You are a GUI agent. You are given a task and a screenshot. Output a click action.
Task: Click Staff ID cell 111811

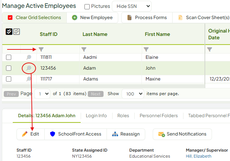[x=46, y=57]
